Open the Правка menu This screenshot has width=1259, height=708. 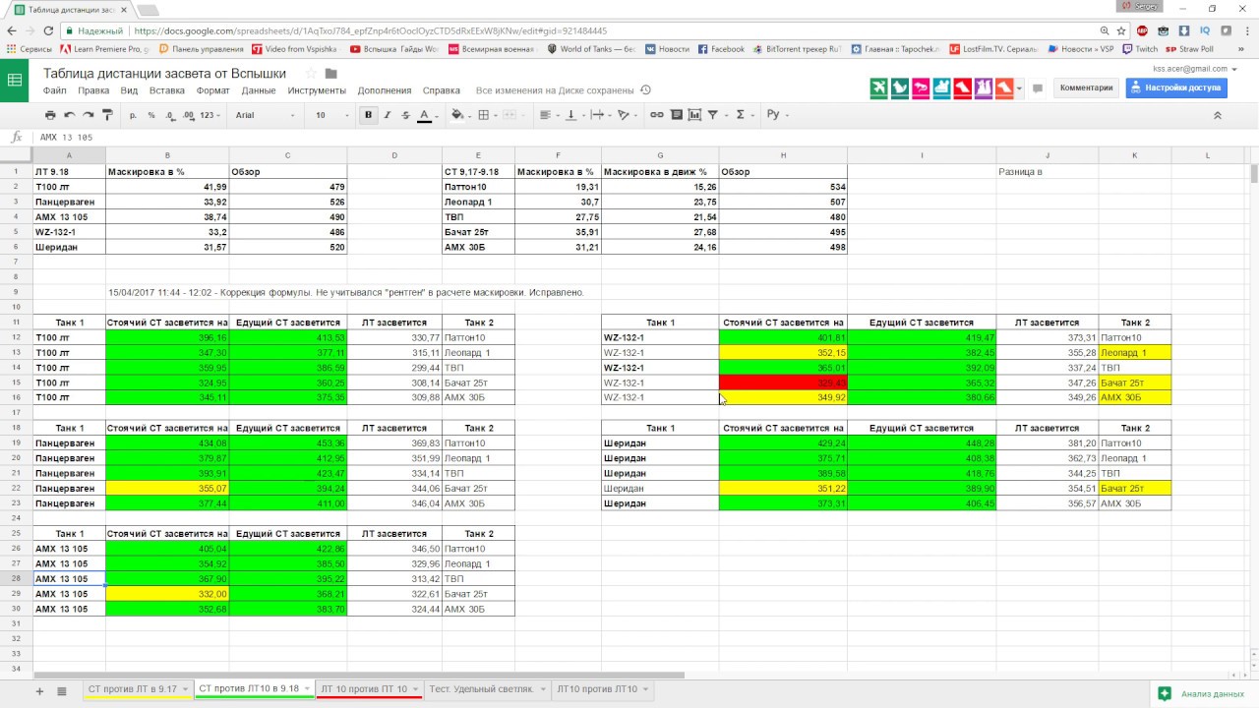(x=93, y=90)
